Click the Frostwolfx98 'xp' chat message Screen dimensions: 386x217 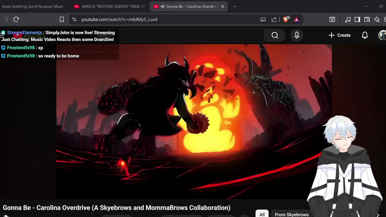point(22,48)
